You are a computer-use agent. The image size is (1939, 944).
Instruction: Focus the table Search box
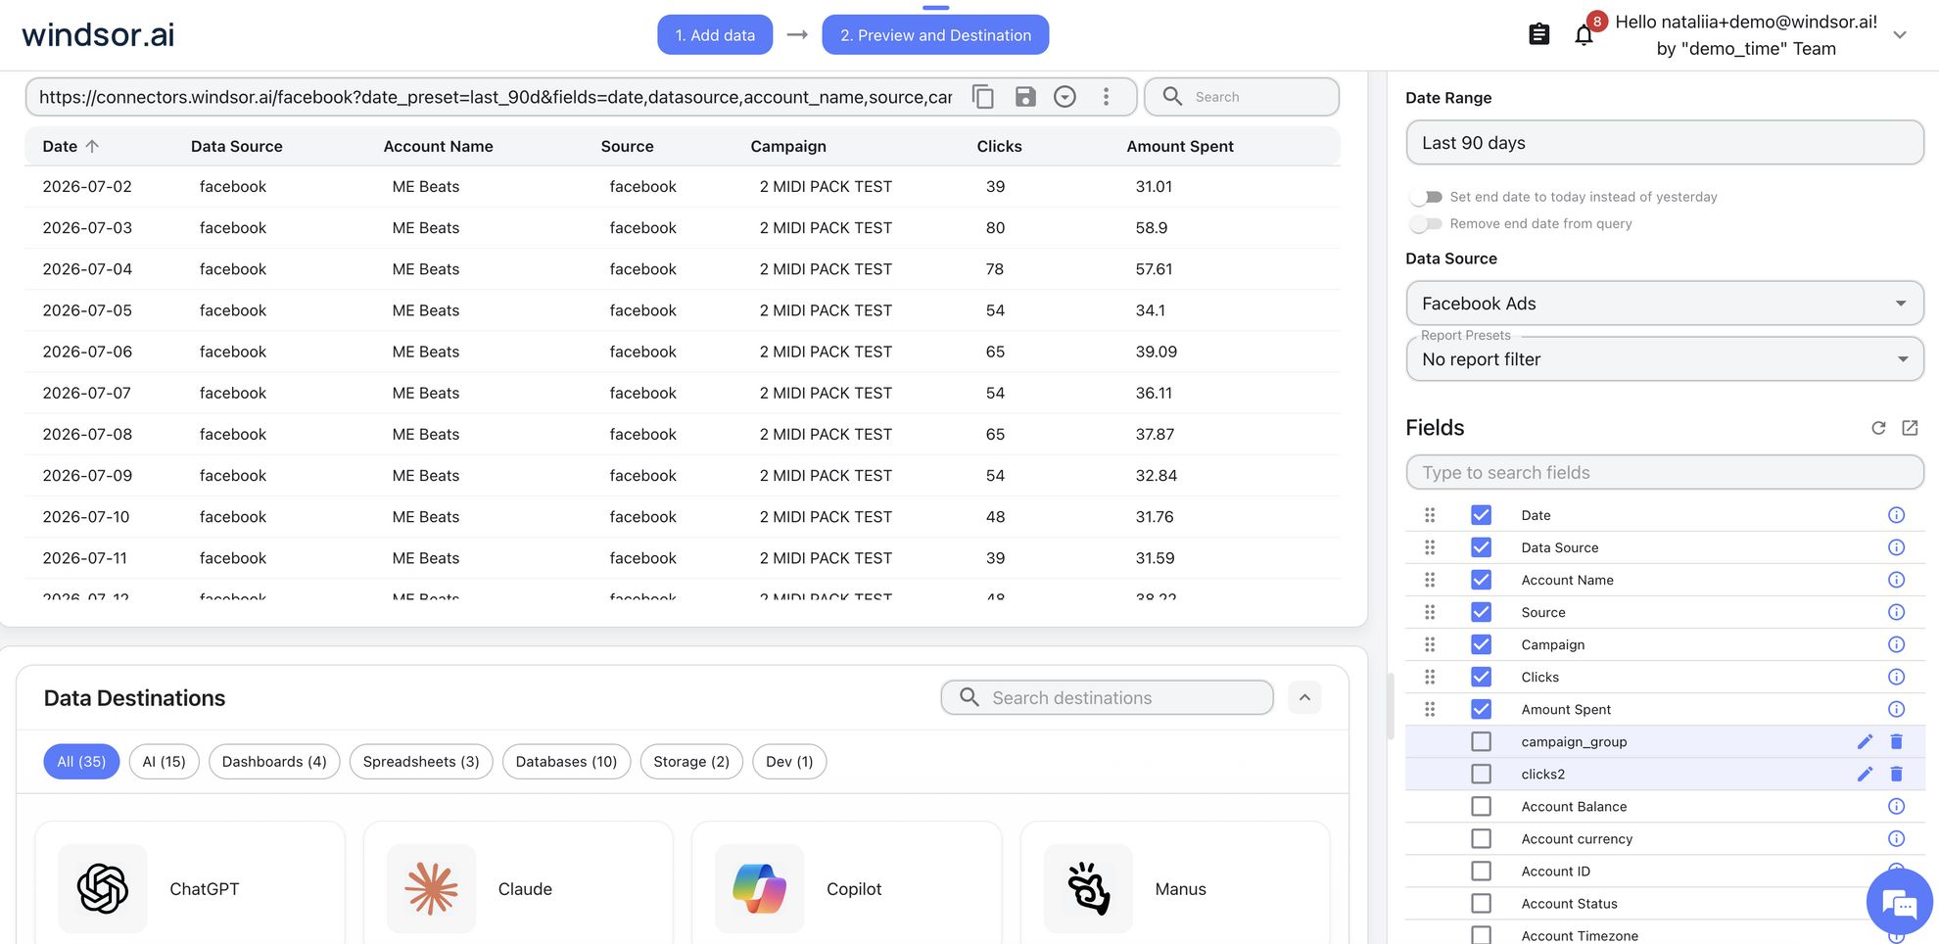click(x=1242, y=97)
